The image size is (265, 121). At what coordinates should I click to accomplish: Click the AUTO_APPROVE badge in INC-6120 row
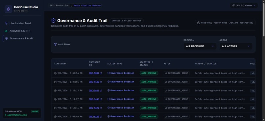coord(149,117)
